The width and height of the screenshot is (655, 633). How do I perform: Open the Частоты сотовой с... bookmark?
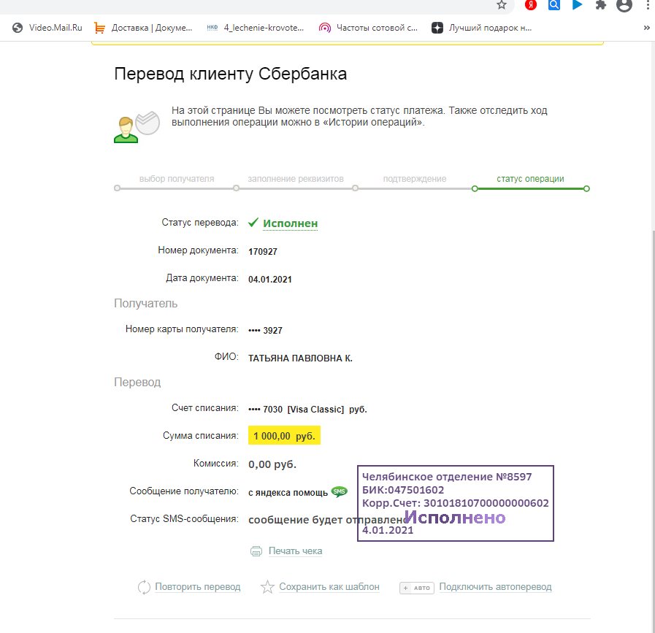pyautogui.click(x=368, y=28)
